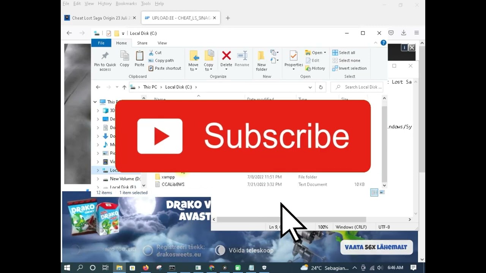Open Firefox Tools menu
Image resolution: width=486 pixels, height=273 pixels.
pyautogui.click(x=146, y=3)
